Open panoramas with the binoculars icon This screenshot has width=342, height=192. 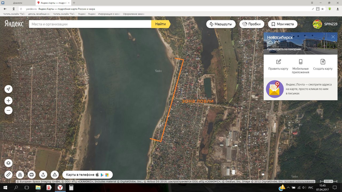20,175
